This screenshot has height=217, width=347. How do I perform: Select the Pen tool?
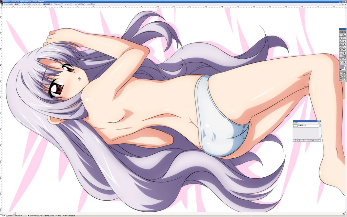tap(341, 53)
